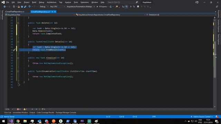Close the CrmallTaskRepository.cs tab
The image size is (221, 124).
tap(55, 12)
